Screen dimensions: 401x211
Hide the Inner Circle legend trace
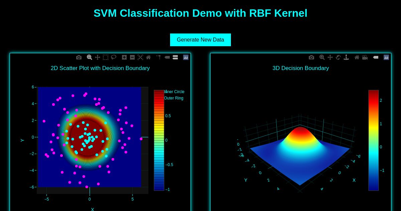click(174, 92)
